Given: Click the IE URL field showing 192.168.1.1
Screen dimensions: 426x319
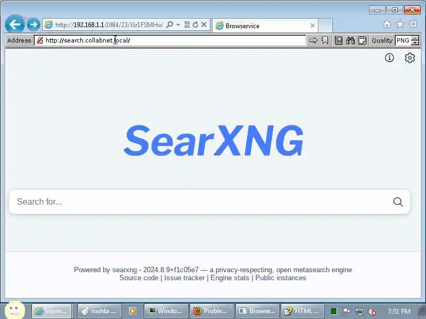Looking at the screenshot, I should point(109,25).
